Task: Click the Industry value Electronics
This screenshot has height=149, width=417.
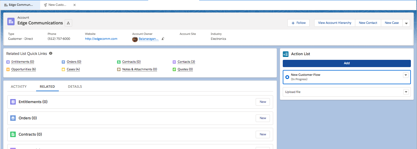Action: [x=218, y=39]
